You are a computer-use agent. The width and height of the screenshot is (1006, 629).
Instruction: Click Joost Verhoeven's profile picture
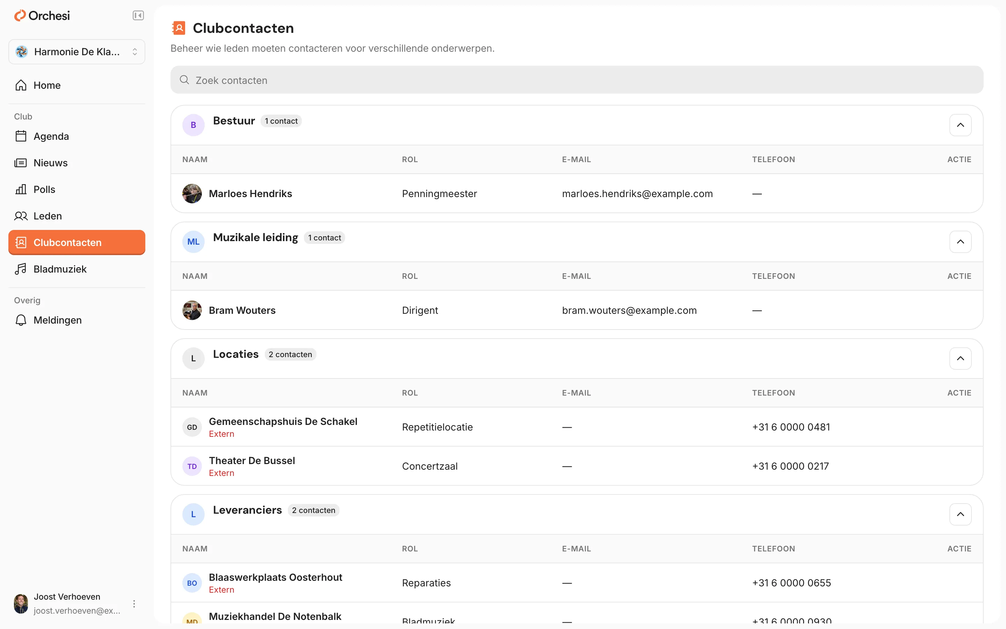click(x=21, y=603)
